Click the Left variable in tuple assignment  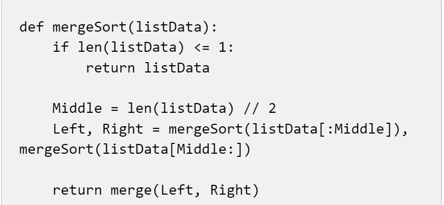69,129
